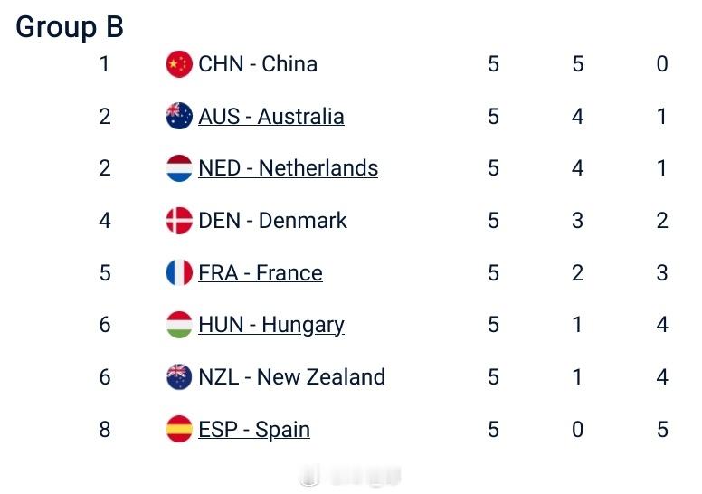Click the Denmark flag icon
The image size is (702, 494).
pyautogui.click(x=179, y=221)
